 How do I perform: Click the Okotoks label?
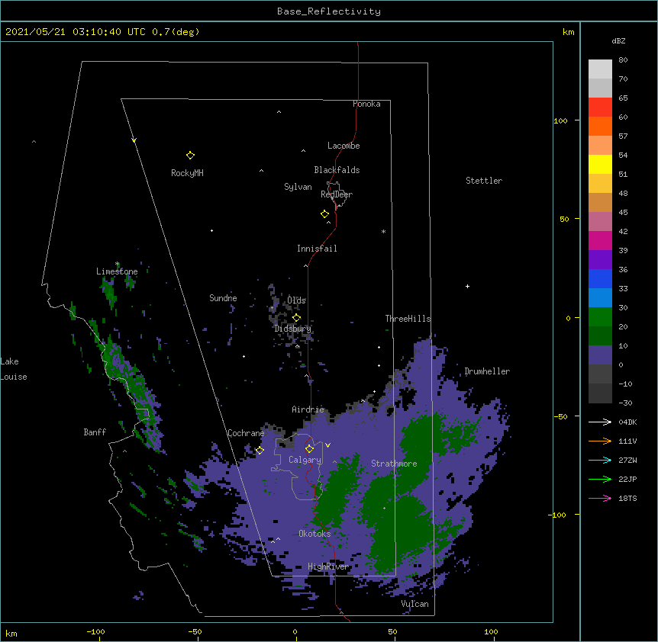point(314,534)
